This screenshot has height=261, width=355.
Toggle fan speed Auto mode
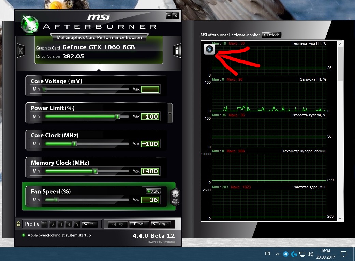coord(153,191)
